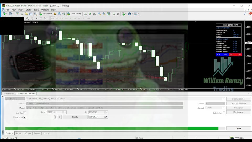
Task: Open the Insert menu
Action: (x=21, y=10)
